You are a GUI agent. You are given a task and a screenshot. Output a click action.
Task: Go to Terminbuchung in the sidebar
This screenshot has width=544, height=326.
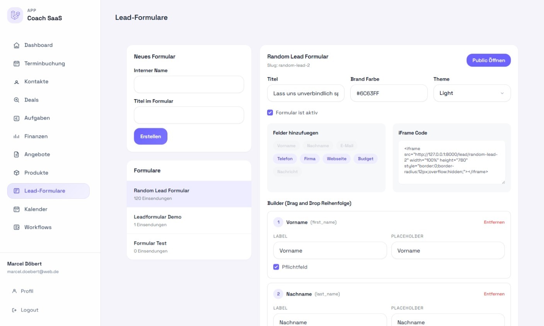coord(48,63)
